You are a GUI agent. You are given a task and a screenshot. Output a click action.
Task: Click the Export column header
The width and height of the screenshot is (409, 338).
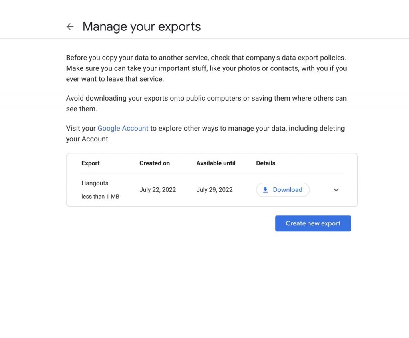(x=91, y=163)
